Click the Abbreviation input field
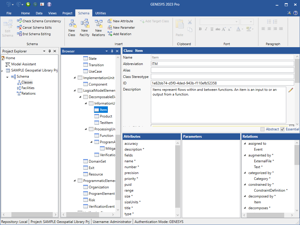Viewport: 300px width, 225px height. pos(222,64)
